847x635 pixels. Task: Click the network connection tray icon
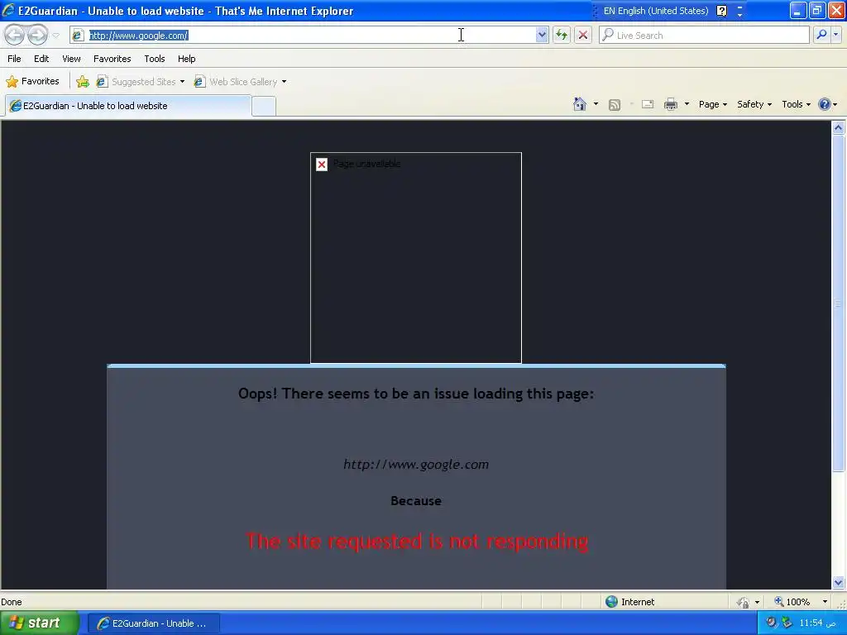click(787, 623)
